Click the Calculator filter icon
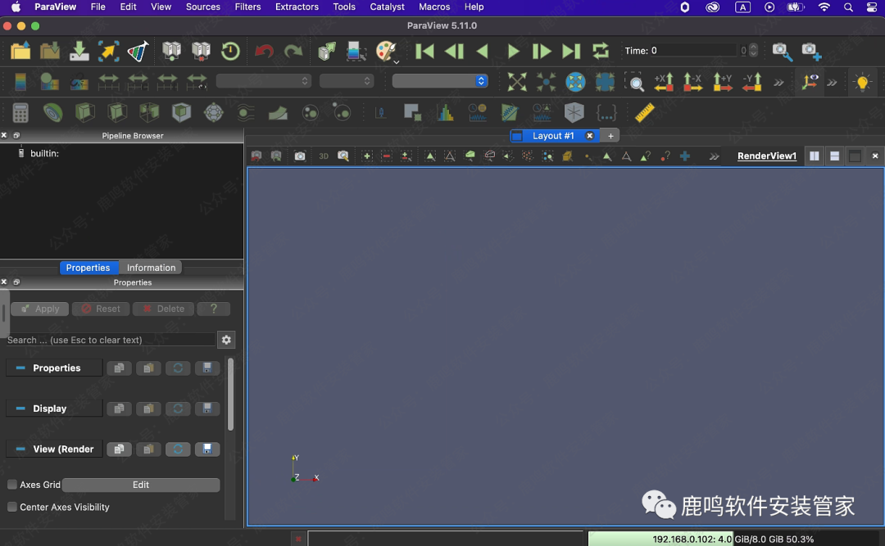This screenshot has height=546, width=885. click(x=20, y=112)
